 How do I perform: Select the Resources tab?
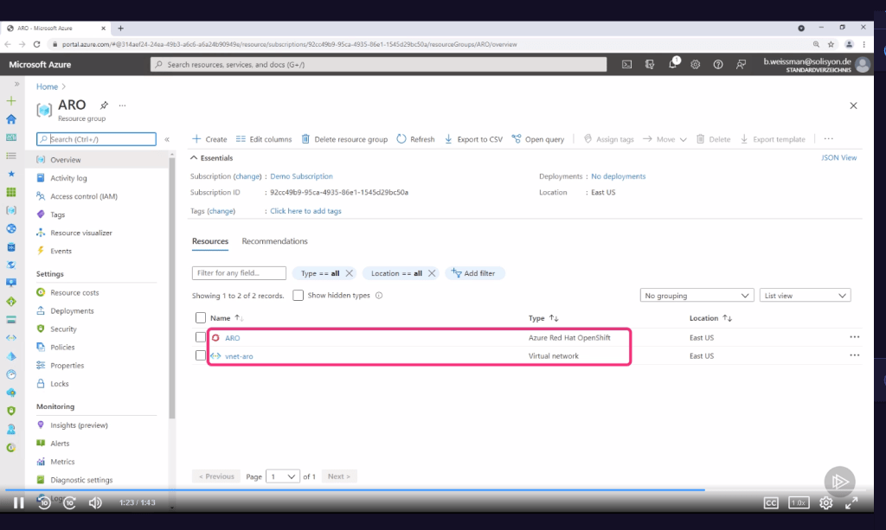click(210, 241)
